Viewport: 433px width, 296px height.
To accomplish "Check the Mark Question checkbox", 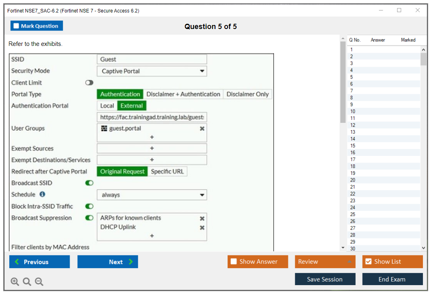I will coord(17,26).
